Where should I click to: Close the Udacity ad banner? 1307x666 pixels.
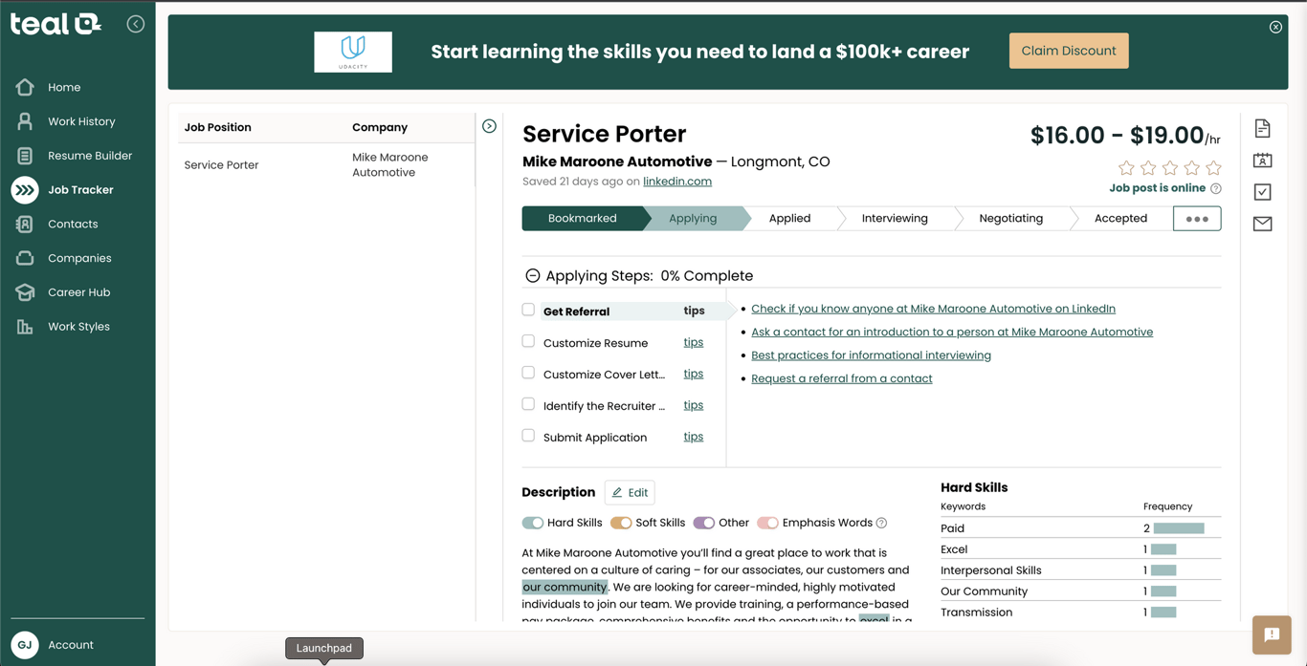1275,27
